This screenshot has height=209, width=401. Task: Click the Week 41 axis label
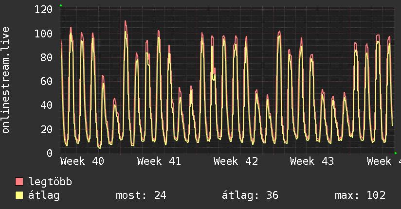pos(159,161)
